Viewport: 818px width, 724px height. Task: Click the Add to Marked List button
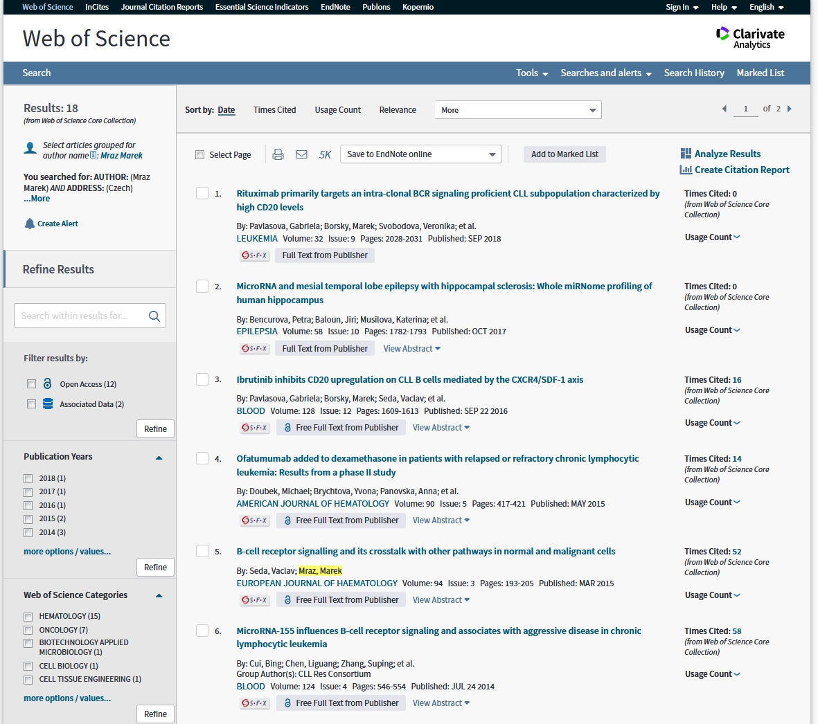tap(564, 154)
